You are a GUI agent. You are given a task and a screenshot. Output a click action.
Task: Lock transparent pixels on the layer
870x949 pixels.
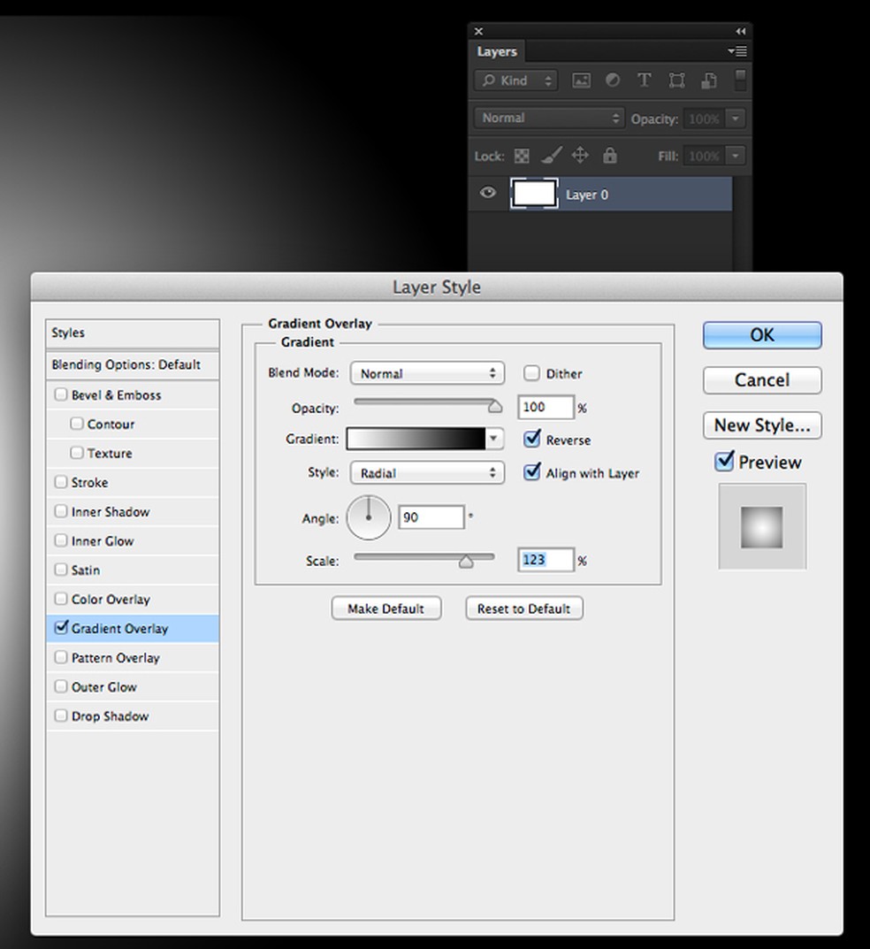(523, 157)
